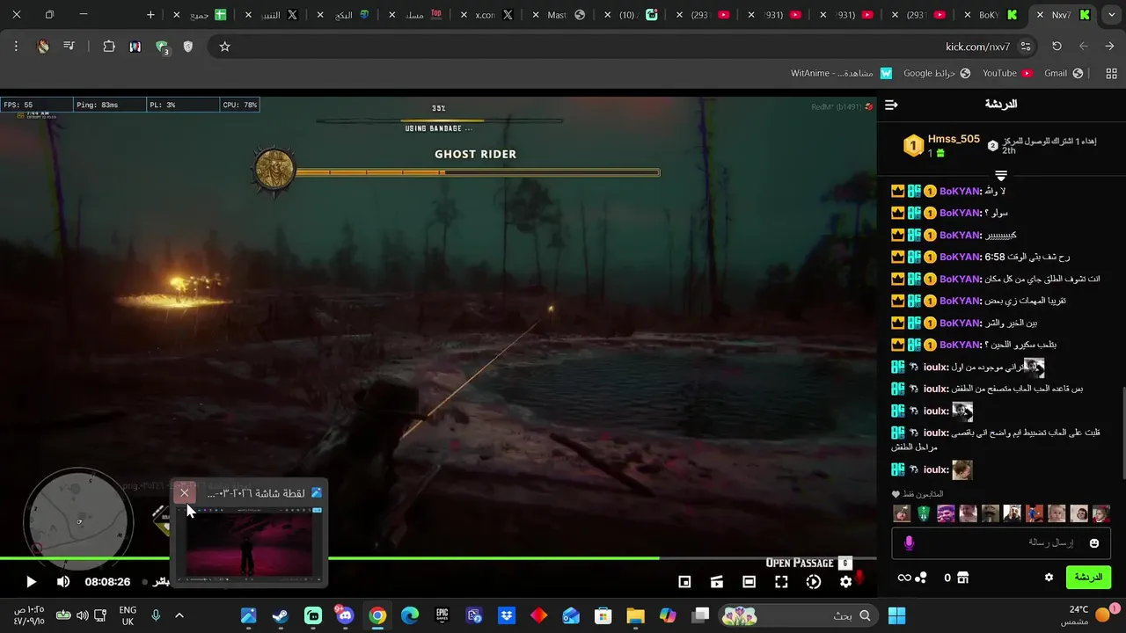1126x633 pixels.
Task: View site information icon beside the URL
Action: [x=1025, y=47]
